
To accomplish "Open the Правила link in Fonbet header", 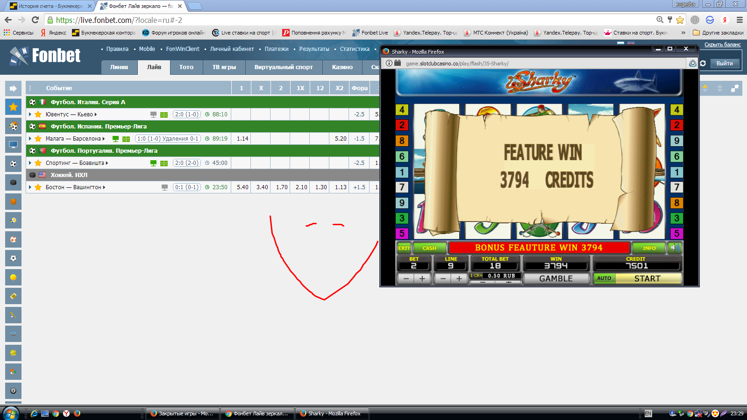I will (117, 49).
